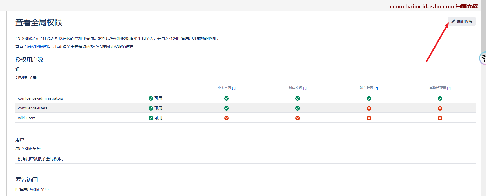The height and width of the screenshot is (196, 486).
Task: Open help [?] link beside 创建空间
Action: click(305, 88)
